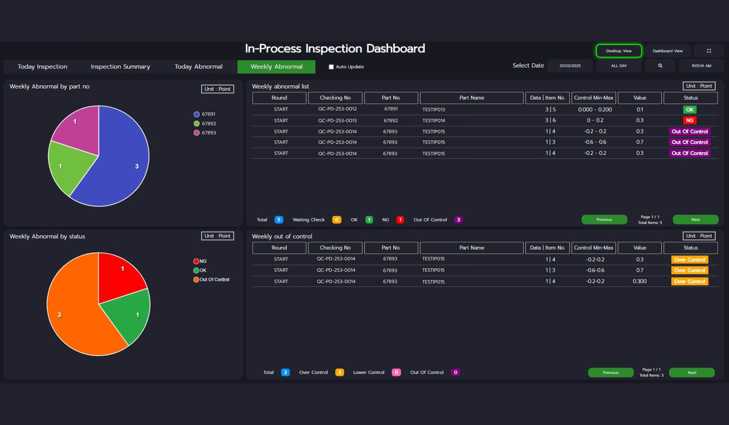Open the ALL DAY time dropdown
The width and height of the screenshot is (729, 425).
tap(619, 66)
